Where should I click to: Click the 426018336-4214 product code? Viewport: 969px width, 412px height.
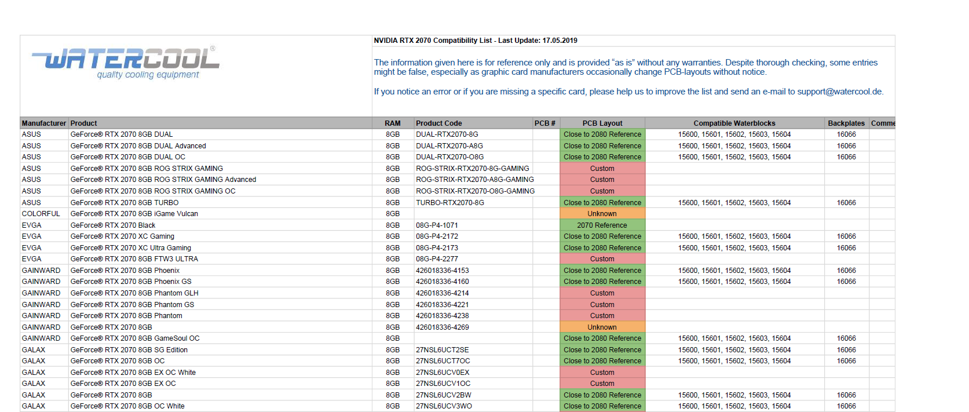[443, 293]
